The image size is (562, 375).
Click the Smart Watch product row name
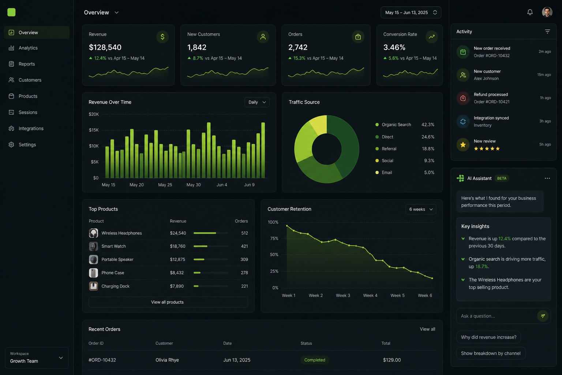113,246
